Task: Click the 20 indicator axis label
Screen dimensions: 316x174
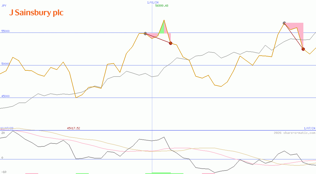Action: point(3,133)
